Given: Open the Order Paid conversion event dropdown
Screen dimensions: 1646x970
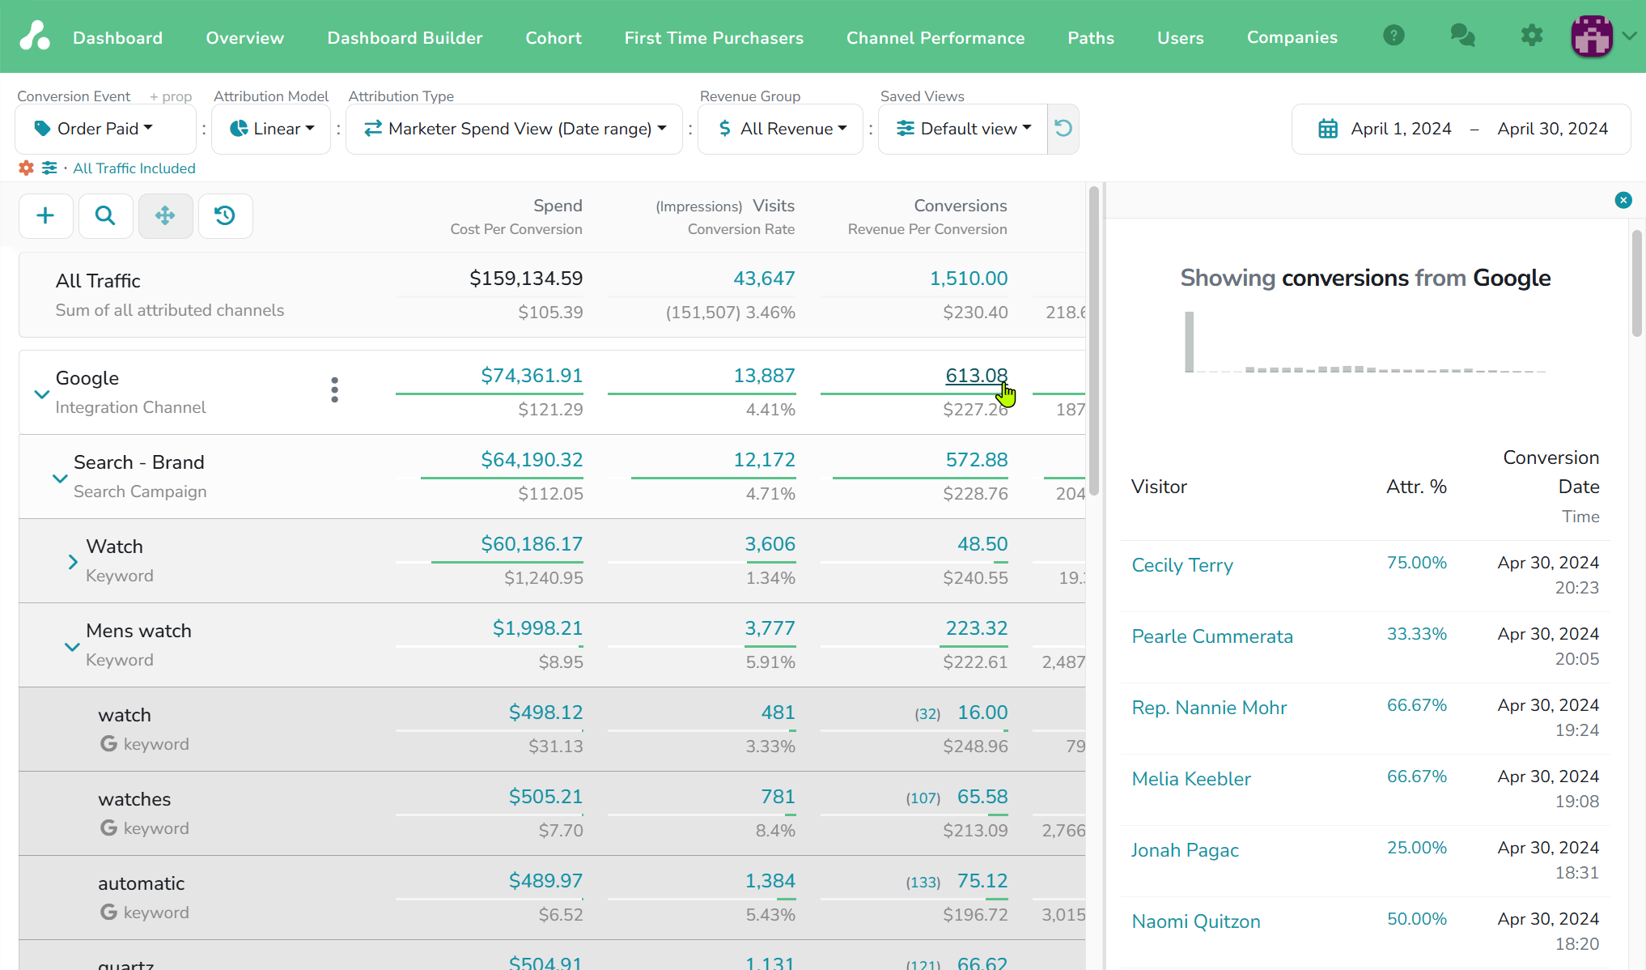Looking at the screenshot, I should coord(105,129).
